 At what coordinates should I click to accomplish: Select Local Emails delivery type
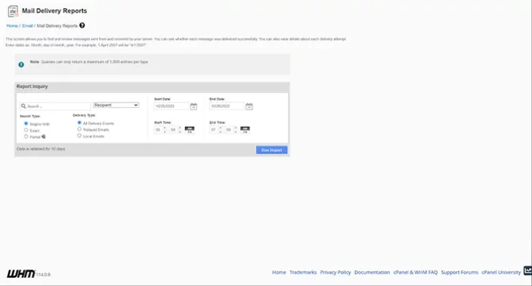click(x=79, y=136)
